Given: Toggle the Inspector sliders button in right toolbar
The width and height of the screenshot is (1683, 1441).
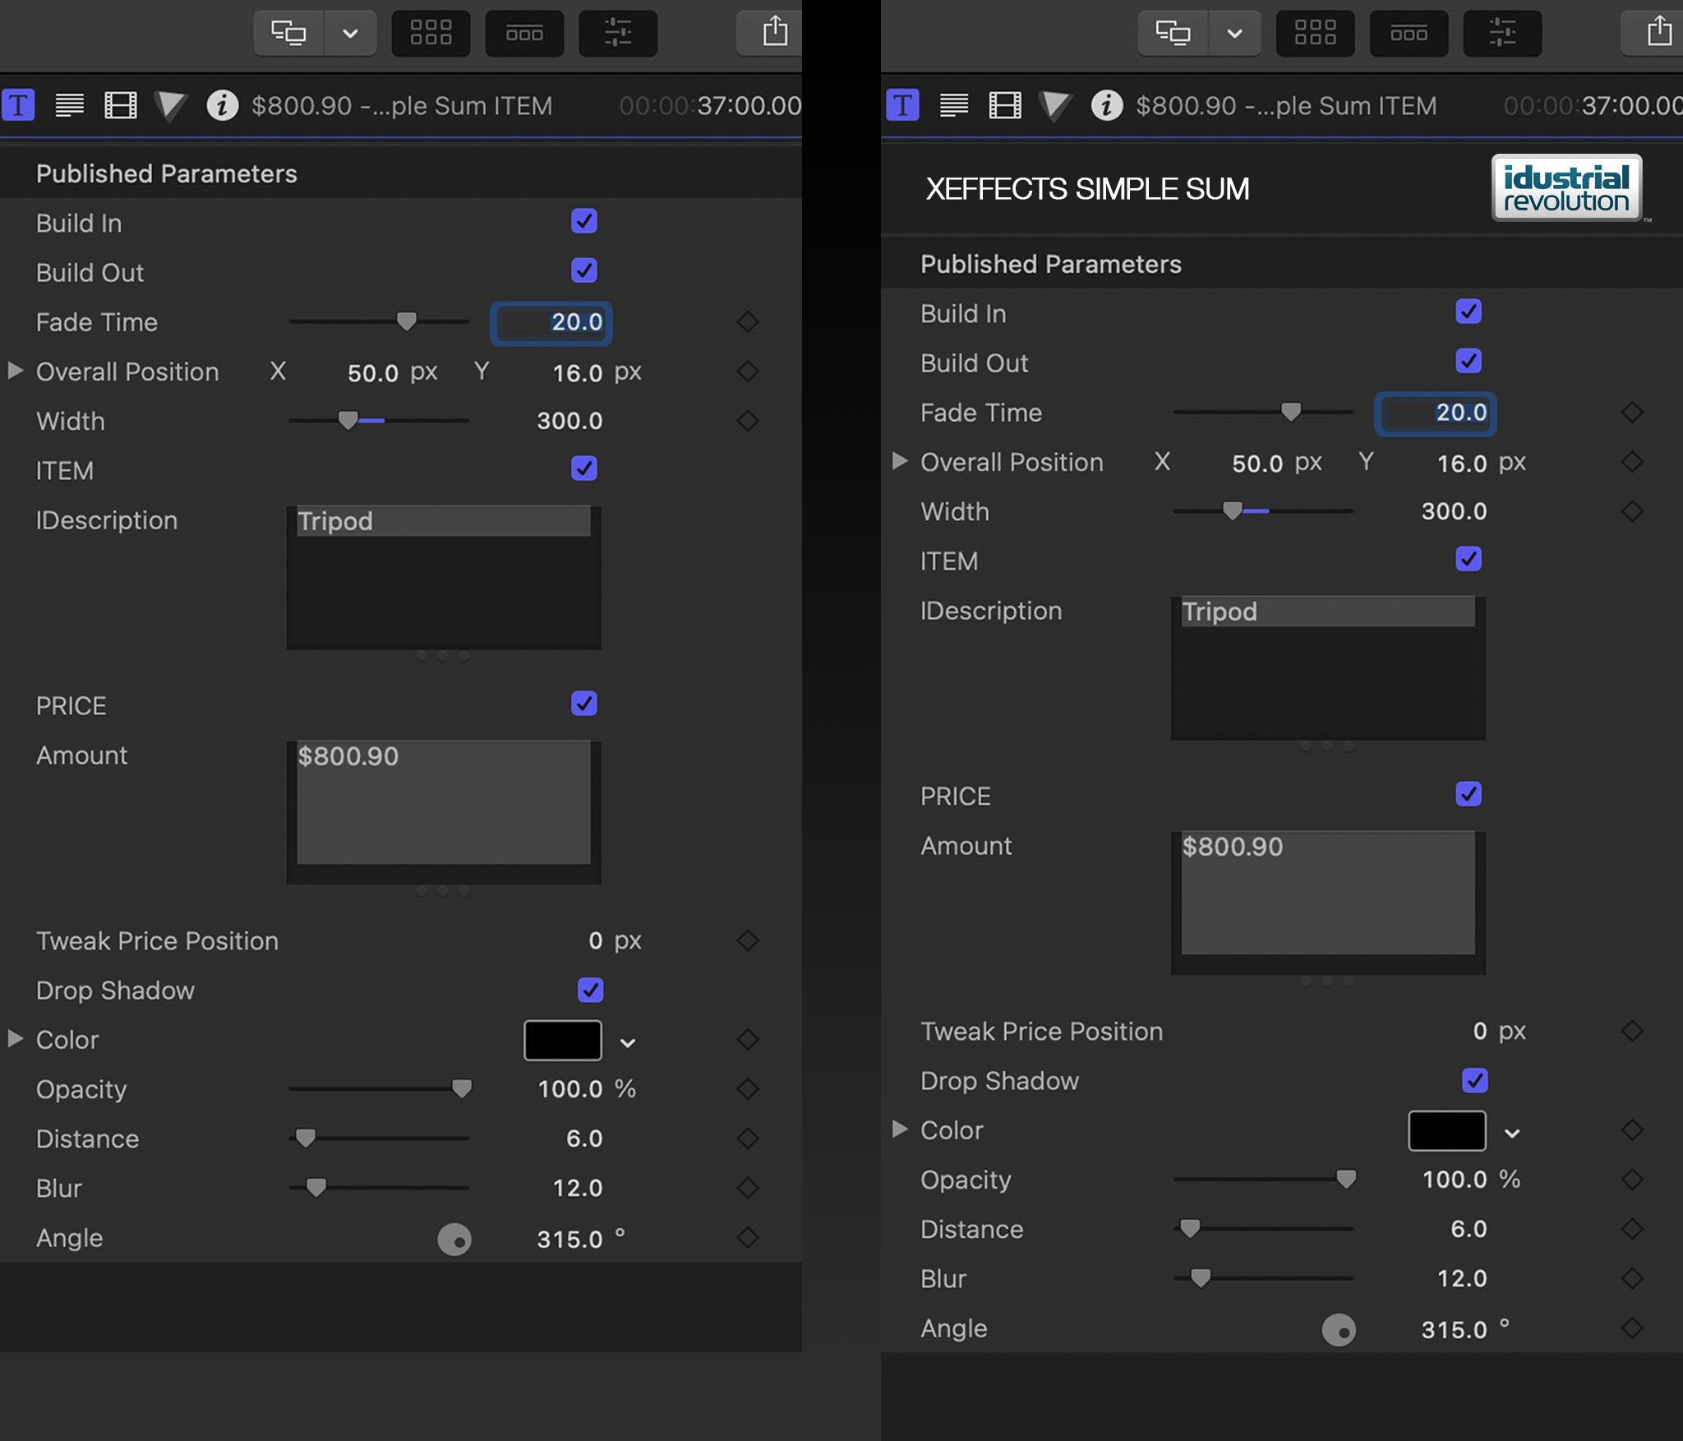Looking at the screenshot, I should (1501, 33).
